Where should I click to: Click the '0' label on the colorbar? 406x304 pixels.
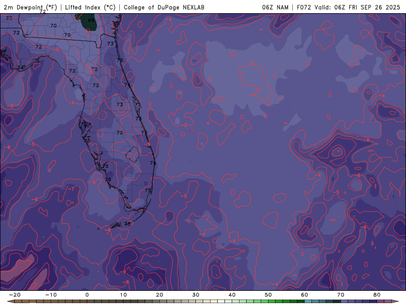(87, 295)
